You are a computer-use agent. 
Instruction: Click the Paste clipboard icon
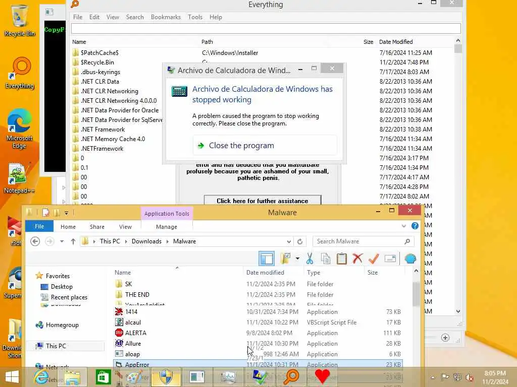[342, 259]
